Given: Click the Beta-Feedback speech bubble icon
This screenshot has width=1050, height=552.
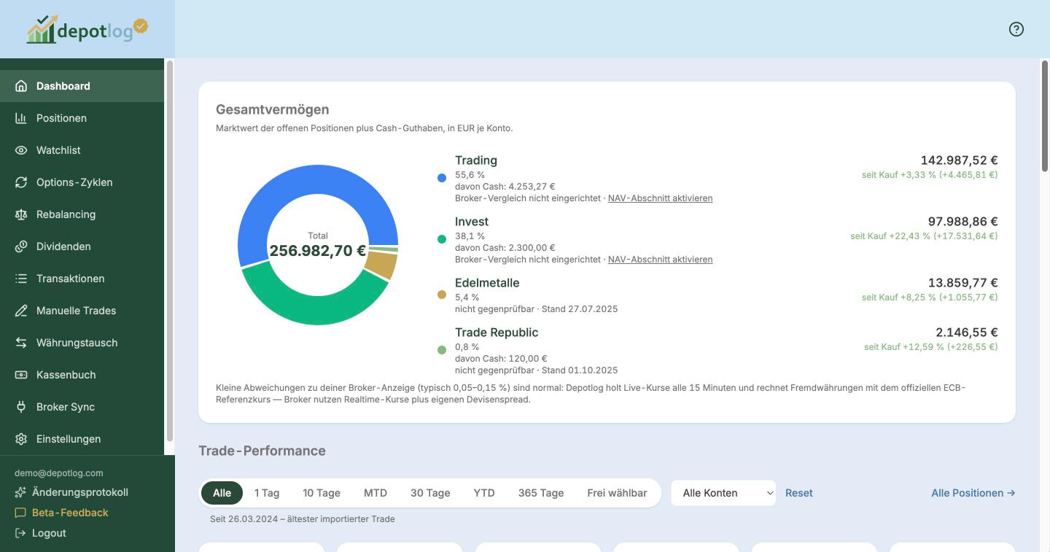Looking at the screenshot, I should tap(20, 513).
